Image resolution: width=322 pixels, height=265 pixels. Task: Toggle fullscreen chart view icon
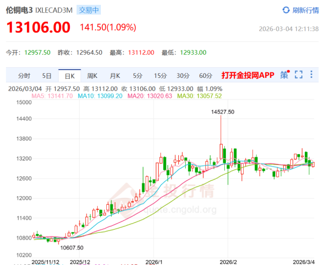(x=298, y=75)
